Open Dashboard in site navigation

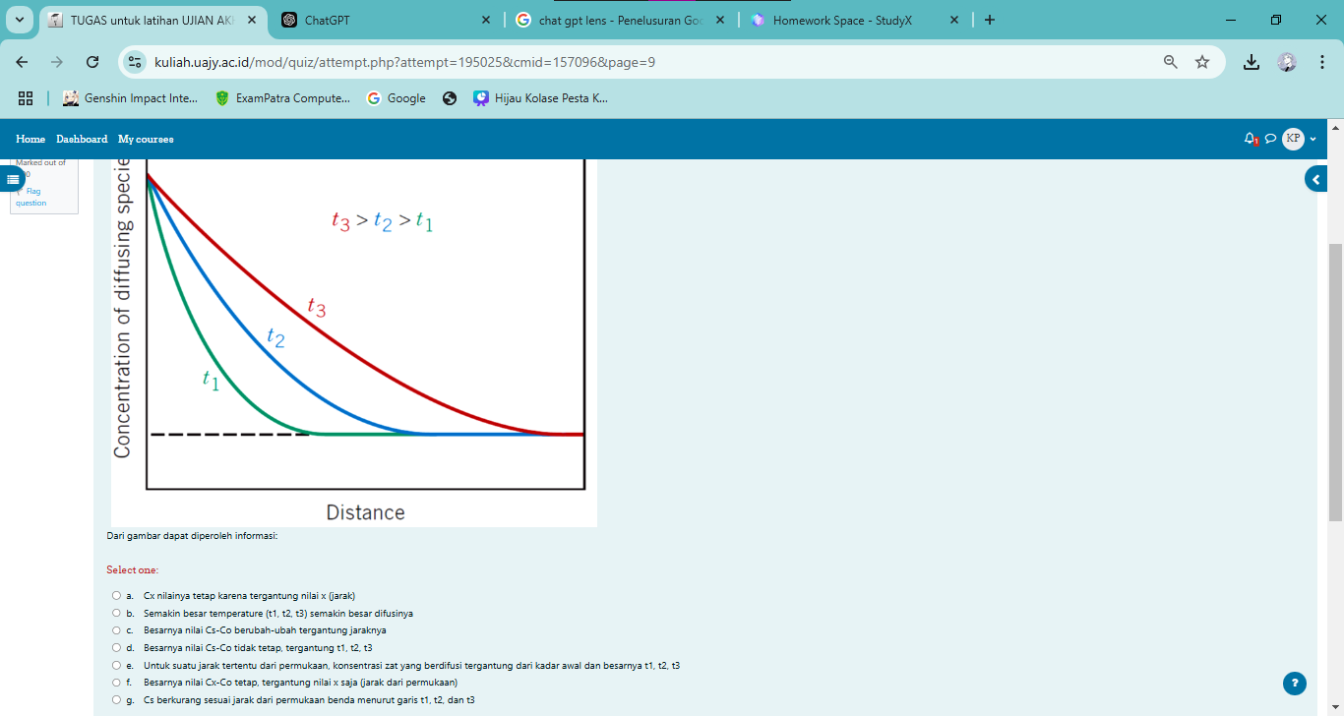coord(82,140)
